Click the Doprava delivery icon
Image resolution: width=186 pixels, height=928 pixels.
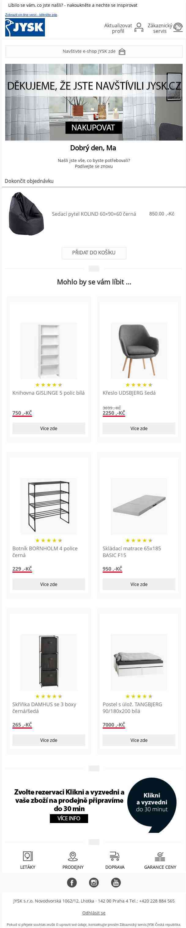[114, 856]
